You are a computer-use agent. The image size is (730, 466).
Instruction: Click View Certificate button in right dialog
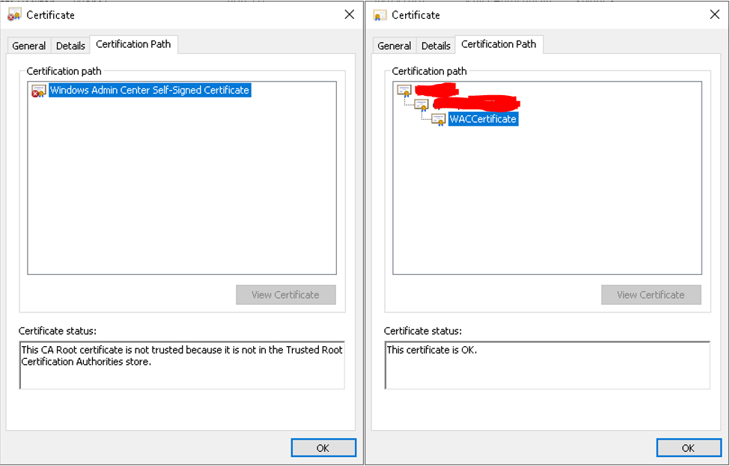[651, 294]
